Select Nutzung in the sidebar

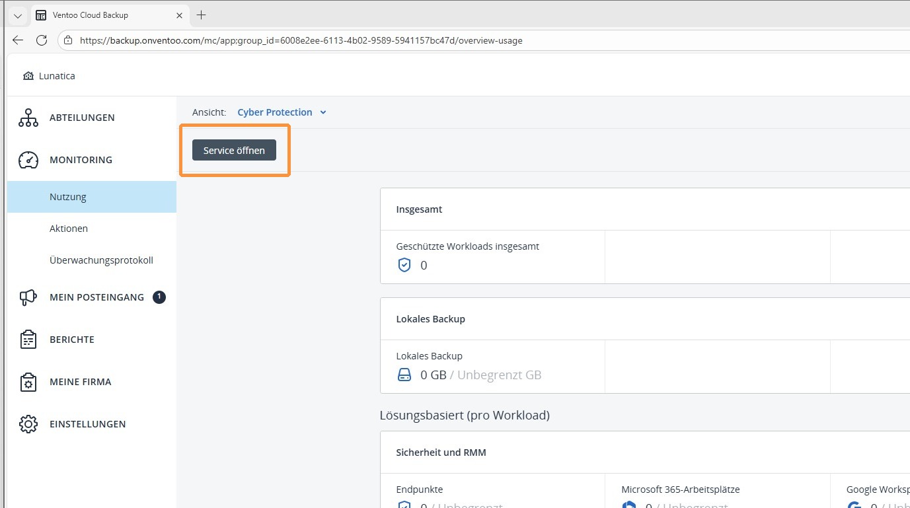(92, 197)
